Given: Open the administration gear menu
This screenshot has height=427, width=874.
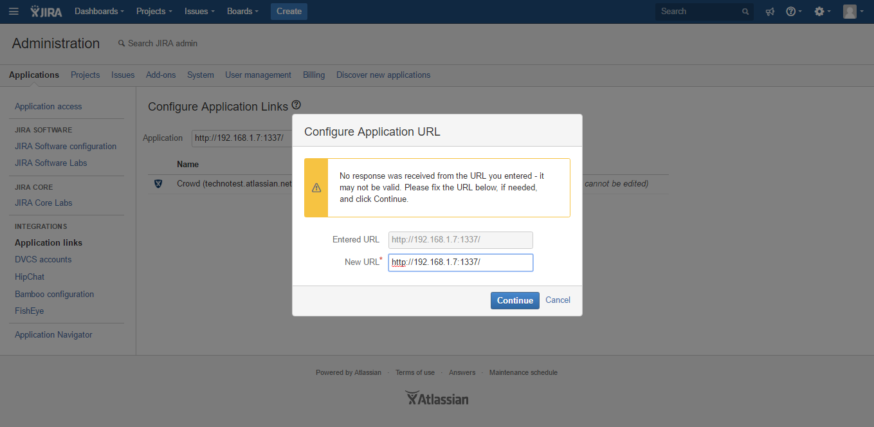Looking at the screenshot, I should 822,12.
